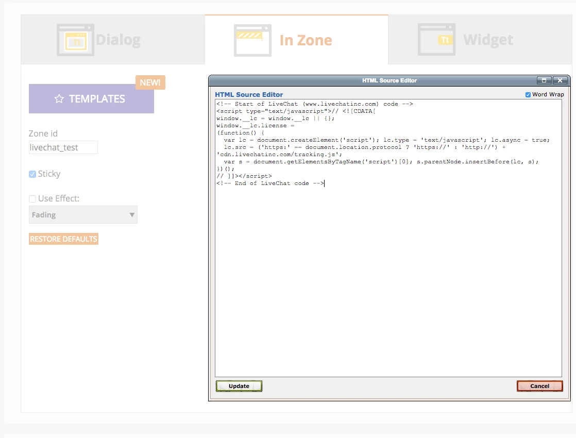Viewport: 576px width, 438px height.
Task: Click the script type="text/javascript" line
Action: 296,111
